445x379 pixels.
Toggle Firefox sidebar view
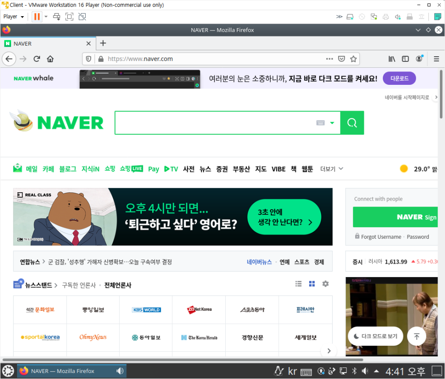click(405, 59)
